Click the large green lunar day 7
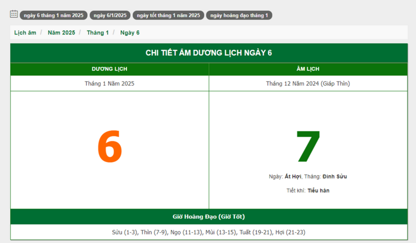Image resolution: width=416 pixels, height=243 pixels. (308, 147)
